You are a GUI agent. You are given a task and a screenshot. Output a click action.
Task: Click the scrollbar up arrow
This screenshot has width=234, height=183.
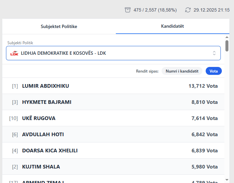(227, 37)
